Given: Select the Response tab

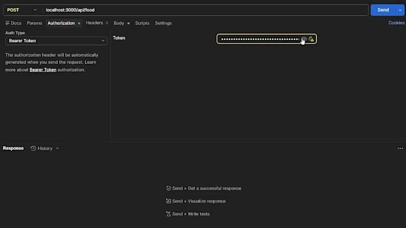Looking at the screenshot, I should point(13,148).
